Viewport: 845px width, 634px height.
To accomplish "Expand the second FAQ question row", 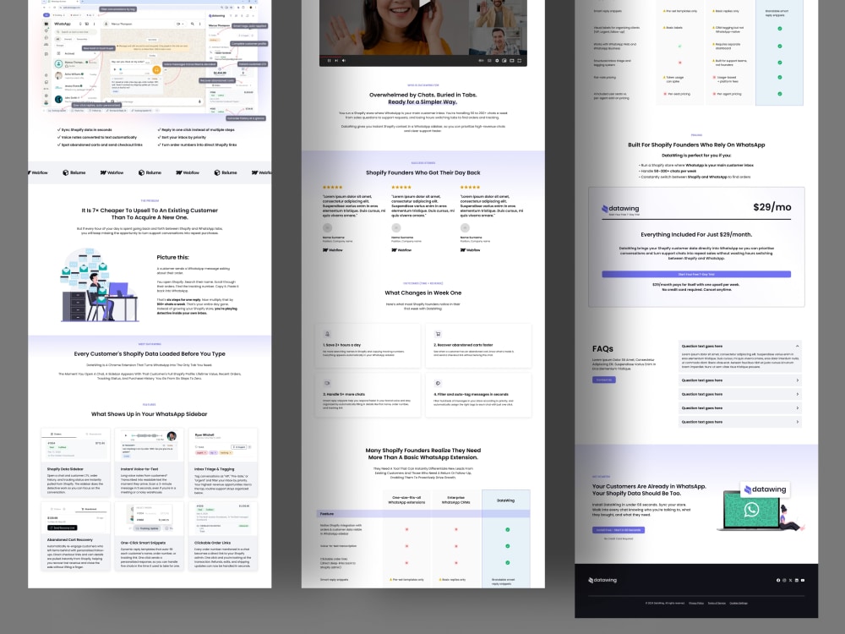I will point(740,380).
